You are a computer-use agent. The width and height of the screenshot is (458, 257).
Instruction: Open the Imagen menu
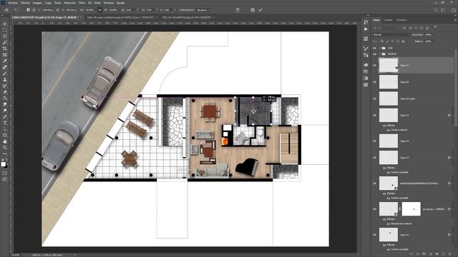[x=37, y=3]
